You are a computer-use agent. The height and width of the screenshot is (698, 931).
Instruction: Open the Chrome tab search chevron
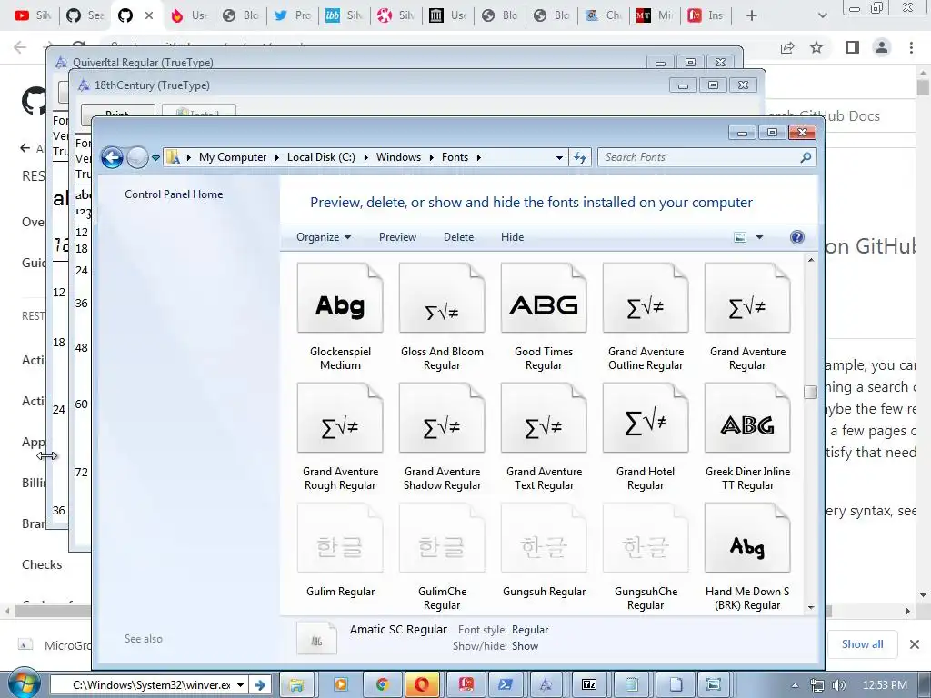pyautogui.click(x=822, y=15)
